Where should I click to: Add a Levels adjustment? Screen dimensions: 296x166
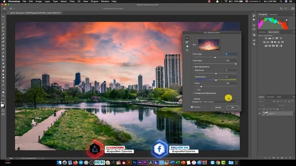click(x=270, y=38)
